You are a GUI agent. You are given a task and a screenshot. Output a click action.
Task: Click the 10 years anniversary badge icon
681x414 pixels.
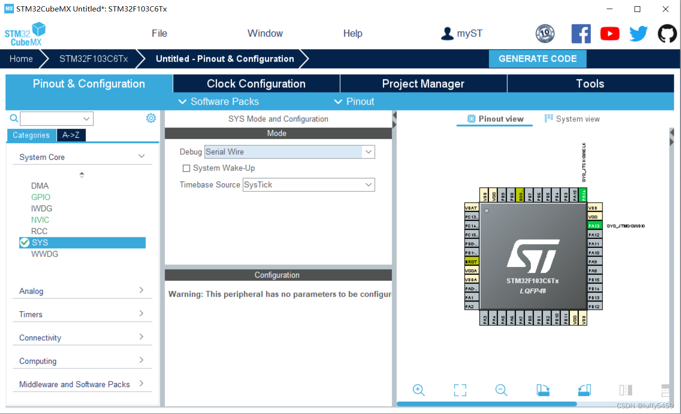545,34
